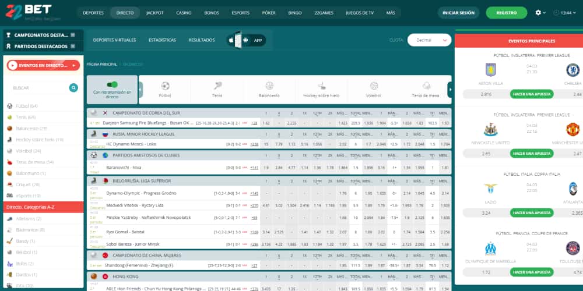This screenshot has width=583, height=291.
Task: Open Esports menu item
Action: (x=241, y=13)
